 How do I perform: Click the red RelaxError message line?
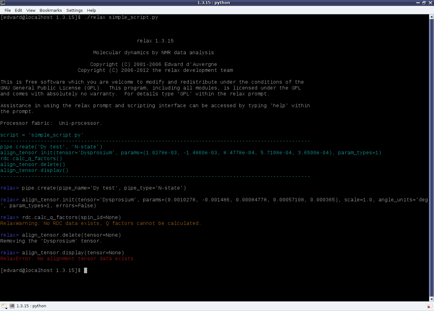coord(68,259)
